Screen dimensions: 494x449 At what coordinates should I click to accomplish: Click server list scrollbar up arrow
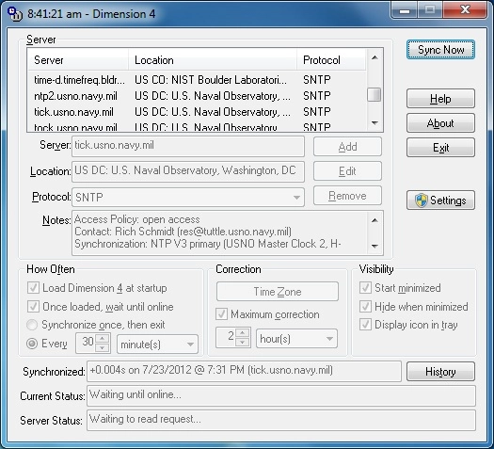[x=374, y=57]
